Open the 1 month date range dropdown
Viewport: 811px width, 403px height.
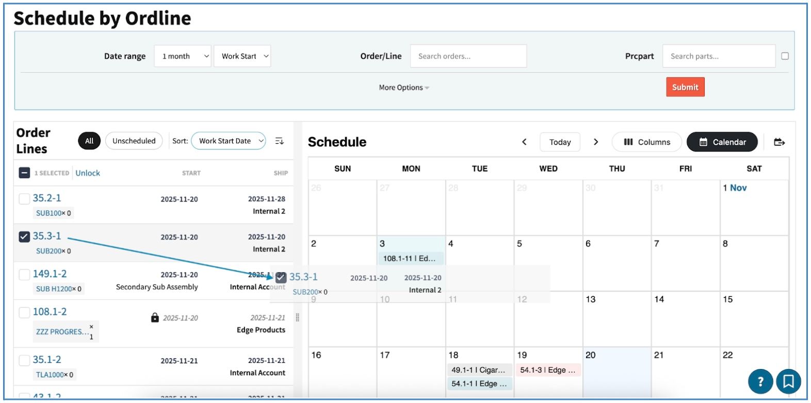(183, 56)
